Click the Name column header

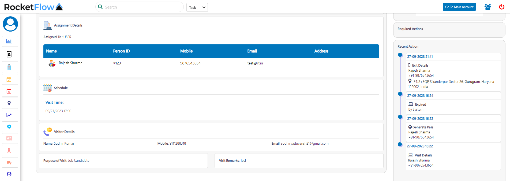click(x=51, y=51)
